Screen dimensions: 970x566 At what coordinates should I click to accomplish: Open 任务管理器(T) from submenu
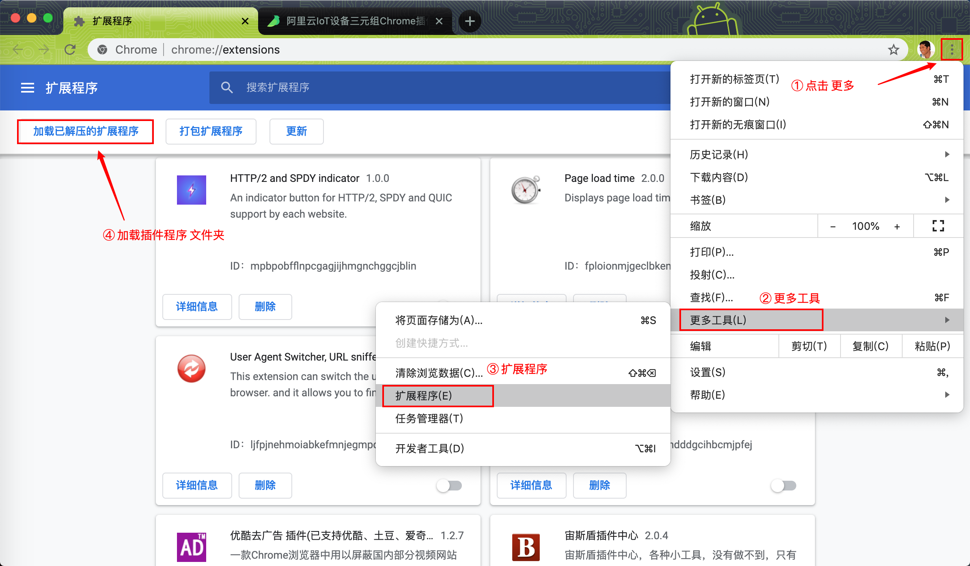(x=523, y=418)
